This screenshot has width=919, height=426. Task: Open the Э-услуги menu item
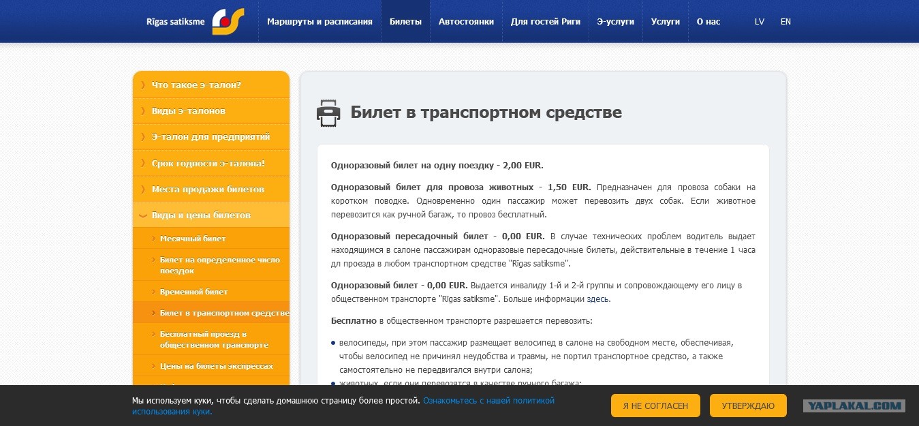pos(615,21)
